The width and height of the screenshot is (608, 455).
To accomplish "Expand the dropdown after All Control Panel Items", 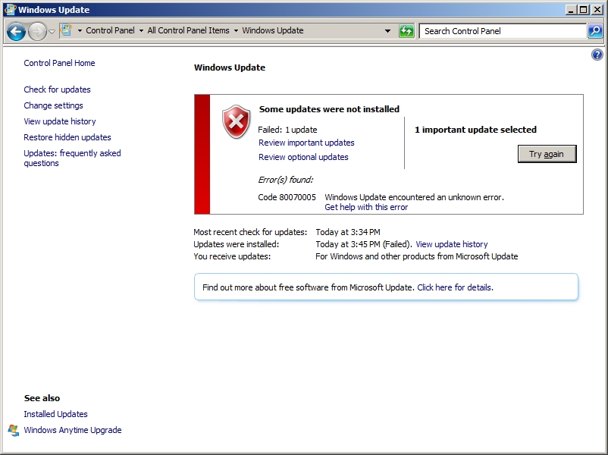I will tap(236, 30).
